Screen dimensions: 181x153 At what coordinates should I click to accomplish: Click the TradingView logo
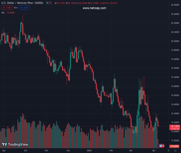pos(15,144)
